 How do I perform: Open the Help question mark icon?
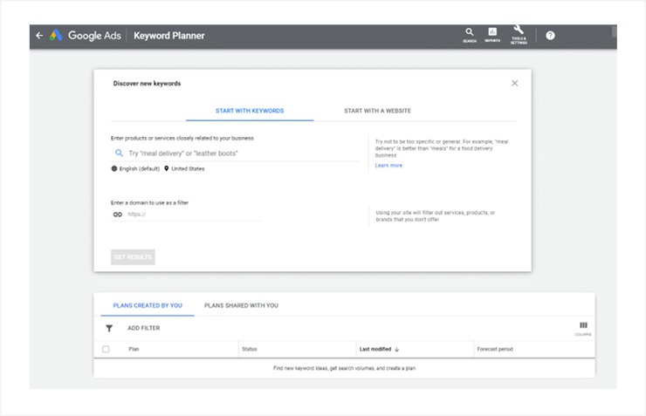pyautogui.click(x=550, y=36)
